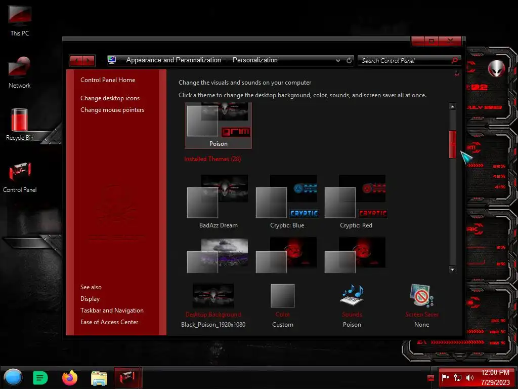Open the Network desktop icon
Image resolution: width=518 pixels, height=389 pixels.
click(20, 72)
